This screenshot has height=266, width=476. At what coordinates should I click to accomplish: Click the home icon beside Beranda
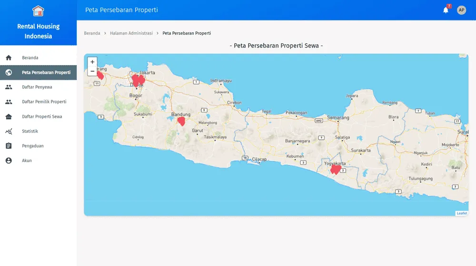9,57
